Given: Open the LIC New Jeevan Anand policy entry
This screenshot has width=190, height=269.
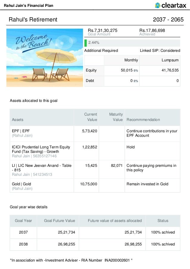Looking at the screenshot, I should pos(42,168).
